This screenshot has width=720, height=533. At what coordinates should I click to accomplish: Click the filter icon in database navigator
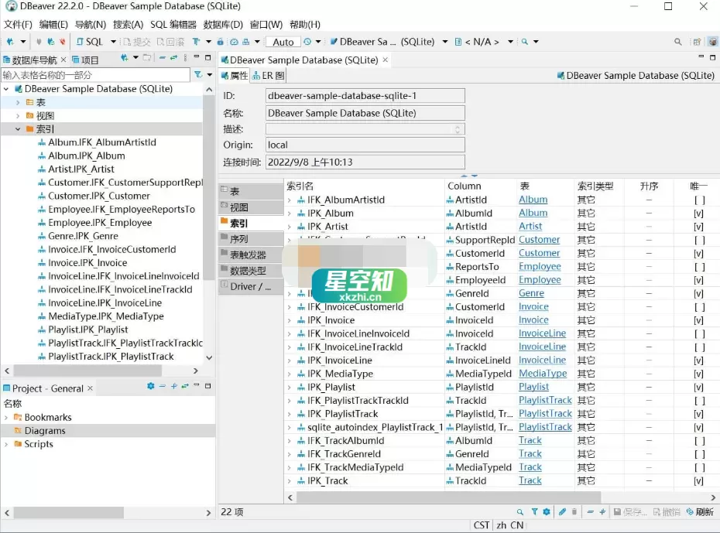pos(200,73)
